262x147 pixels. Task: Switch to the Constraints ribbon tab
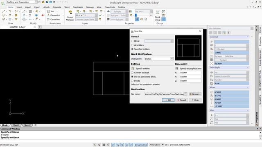point(78,7)
